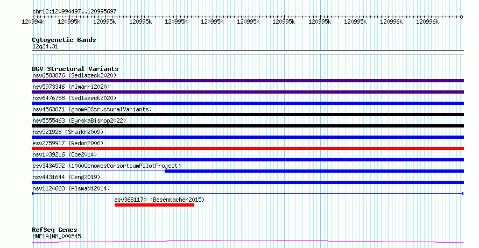
Task: Open the nsv521928 (Shaikh2009) label
Action: (68, 132)
